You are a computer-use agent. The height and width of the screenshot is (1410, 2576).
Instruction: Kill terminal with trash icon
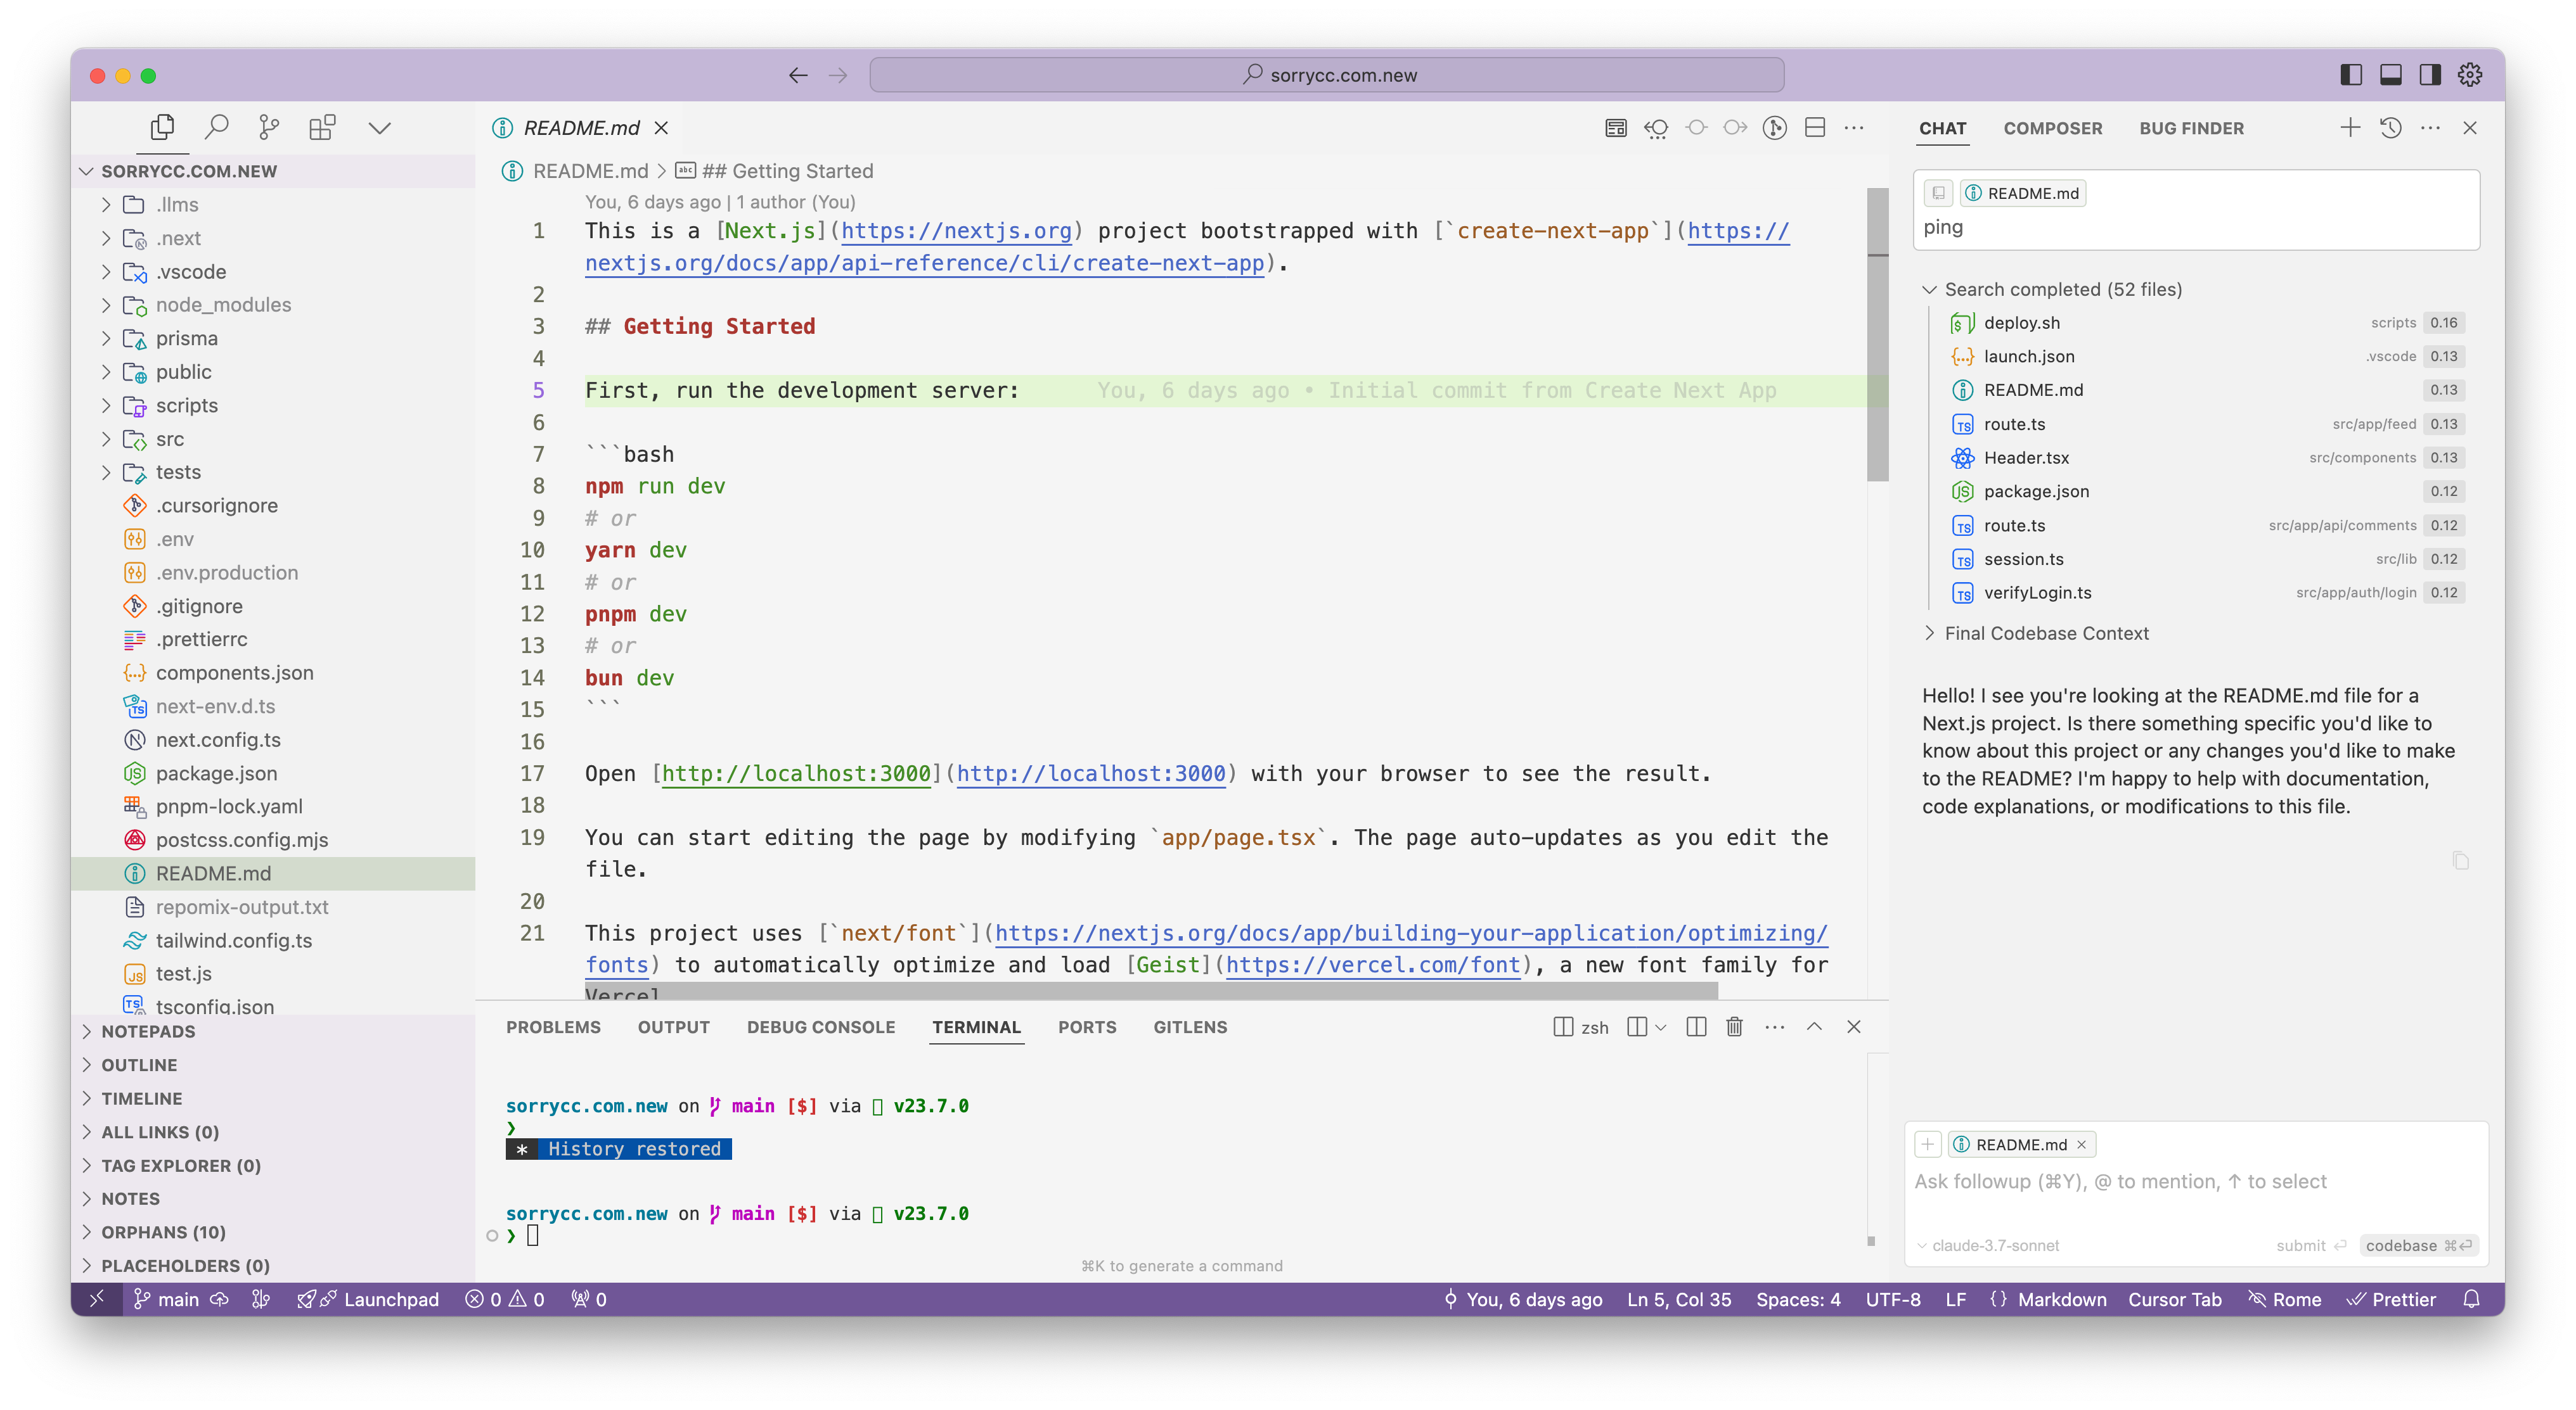point(1735,1027)
